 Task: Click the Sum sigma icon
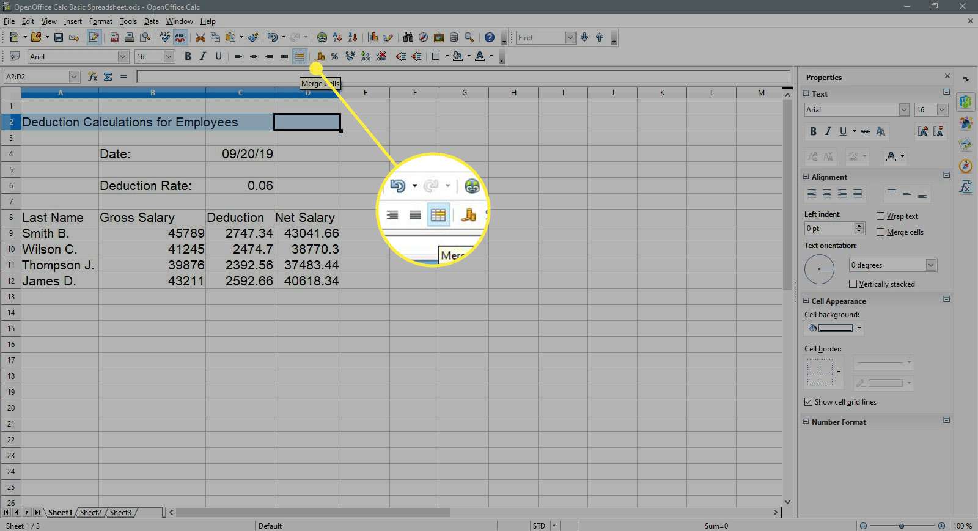pyautogui.click(x=108, y=76)
